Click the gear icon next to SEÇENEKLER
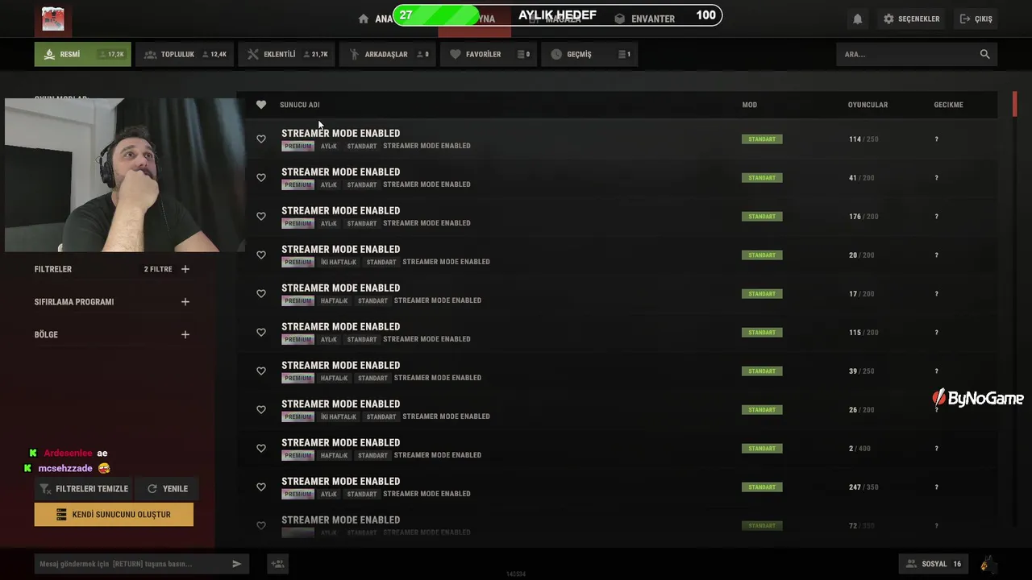The width and height of the screenshot is (1032, 580). point(888,19)
